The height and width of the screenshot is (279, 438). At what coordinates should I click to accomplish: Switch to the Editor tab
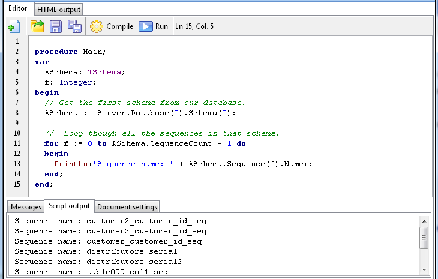[x=18, y=8]
